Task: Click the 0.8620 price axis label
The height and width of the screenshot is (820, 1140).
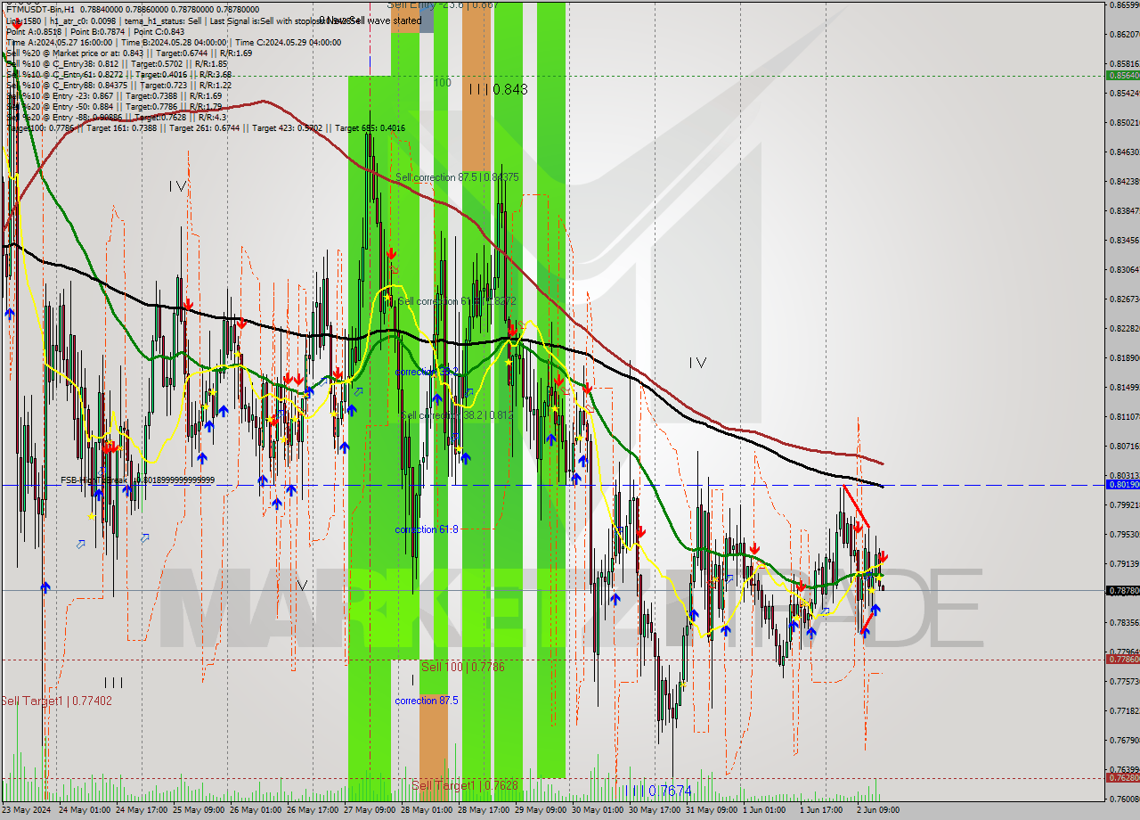Action: [1124, 34]
